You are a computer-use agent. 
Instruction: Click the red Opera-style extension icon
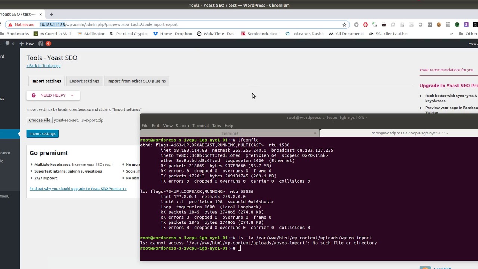[x=366, y=25]
